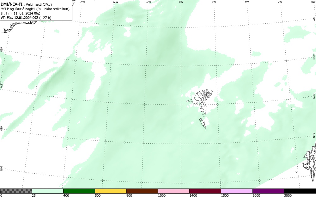Click the black above-3000 legend swatch
This screenshot has height=198, width=316.
coord(300,191)
